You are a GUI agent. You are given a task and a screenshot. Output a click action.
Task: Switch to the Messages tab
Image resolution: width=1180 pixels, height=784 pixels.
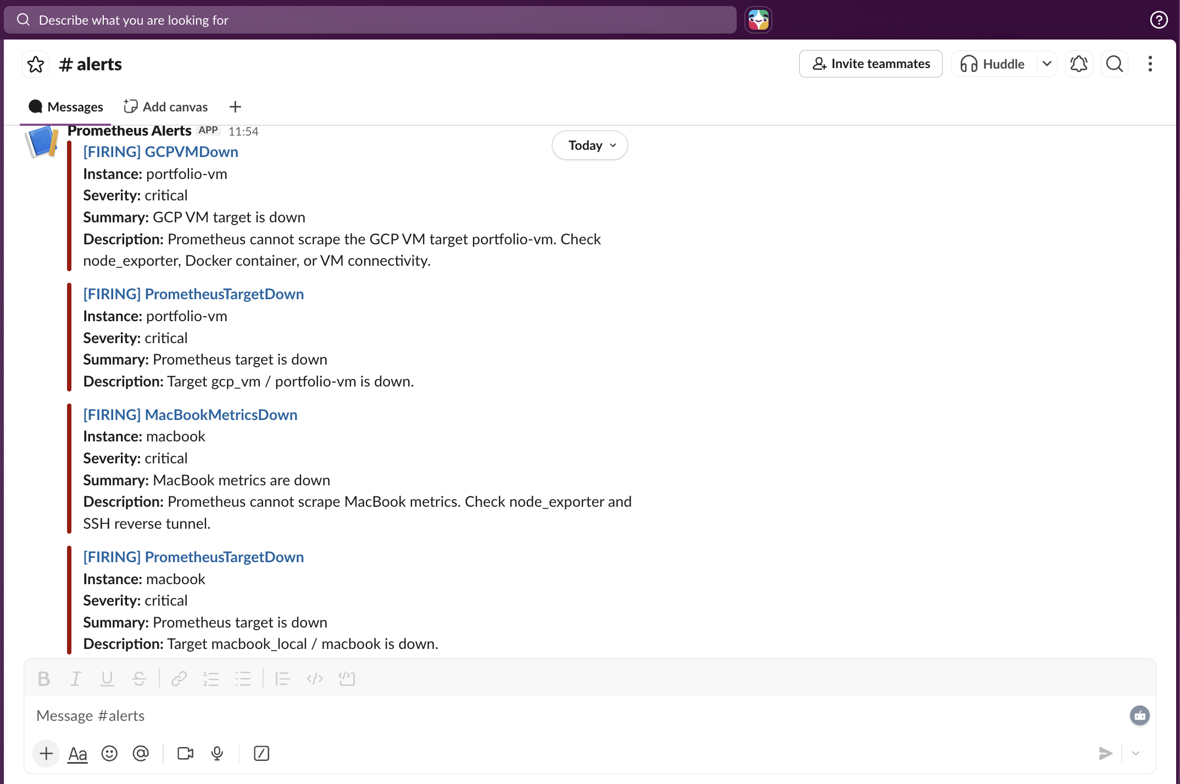(65, 107)
